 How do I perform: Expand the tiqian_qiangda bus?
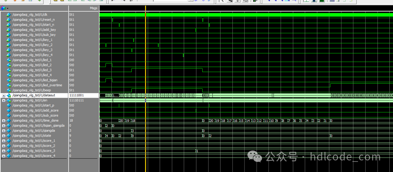click(x=4, y=126)
